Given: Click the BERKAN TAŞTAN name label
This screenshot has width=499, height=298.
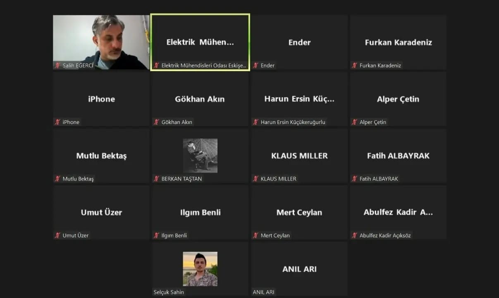Looking at the screenshot, I should point(182,179).
